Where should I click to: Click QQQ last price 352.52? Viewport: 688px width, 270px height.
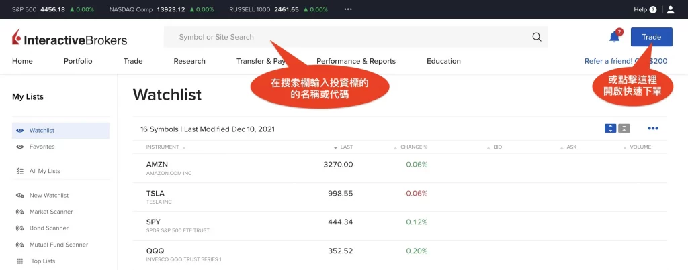(x=341, y=251)
